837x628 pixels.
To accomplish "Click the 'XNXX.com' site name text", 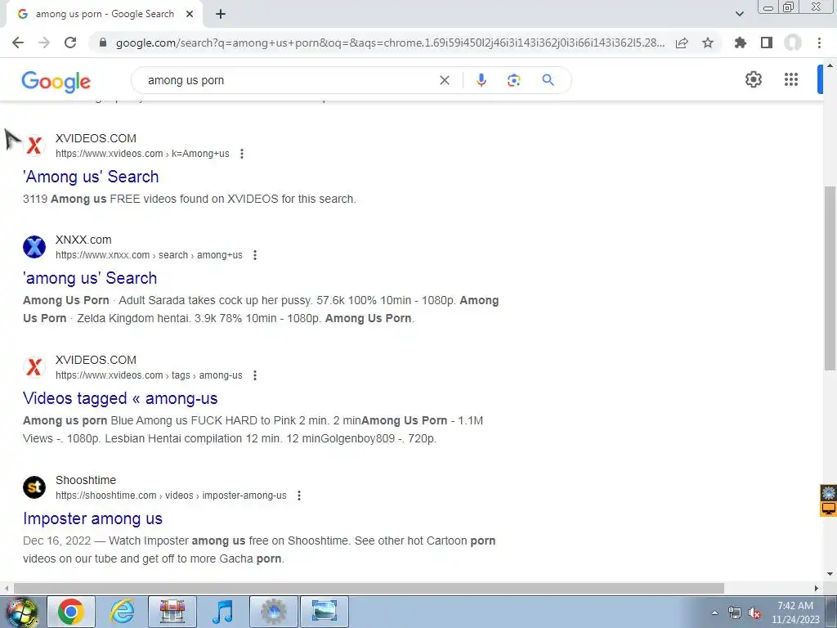I will pos(83,240).
